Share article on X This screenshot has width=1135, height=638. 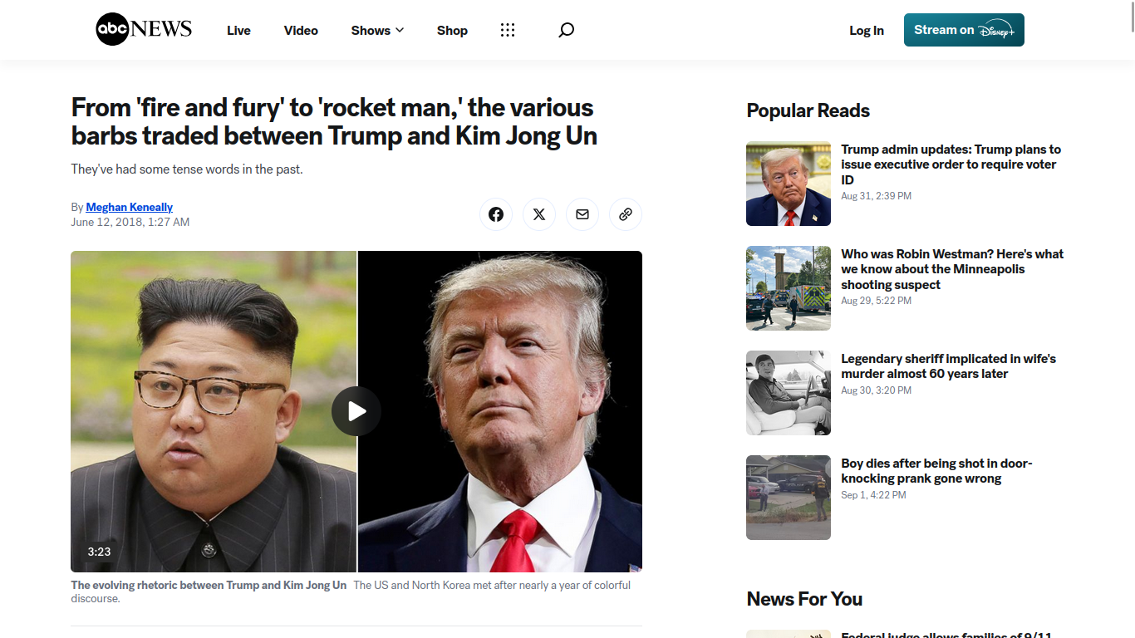539,214
